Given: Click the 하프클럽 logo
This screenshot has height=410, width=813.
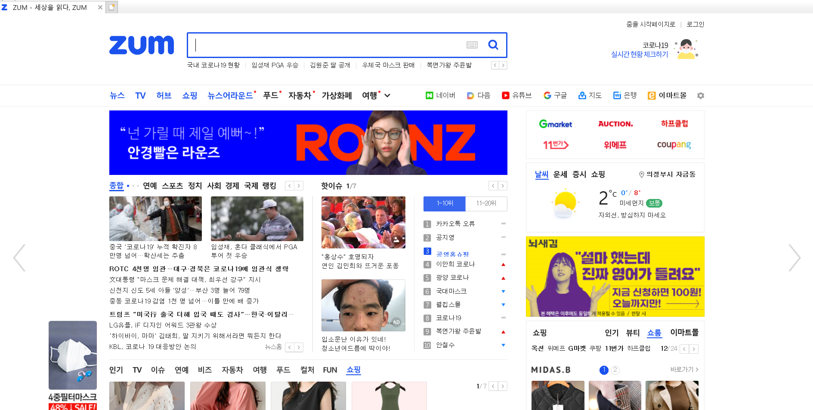Looking at the screenshot, I should [x=674, y=124].
